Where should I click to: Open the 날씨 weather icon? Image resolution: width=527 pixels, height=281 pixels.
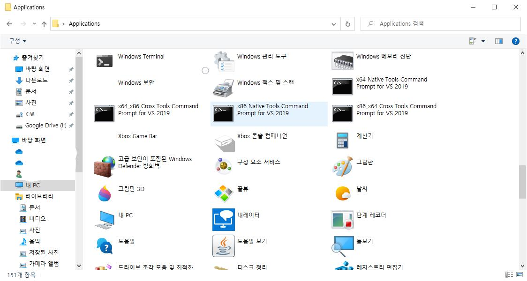[x=343, y=193]
